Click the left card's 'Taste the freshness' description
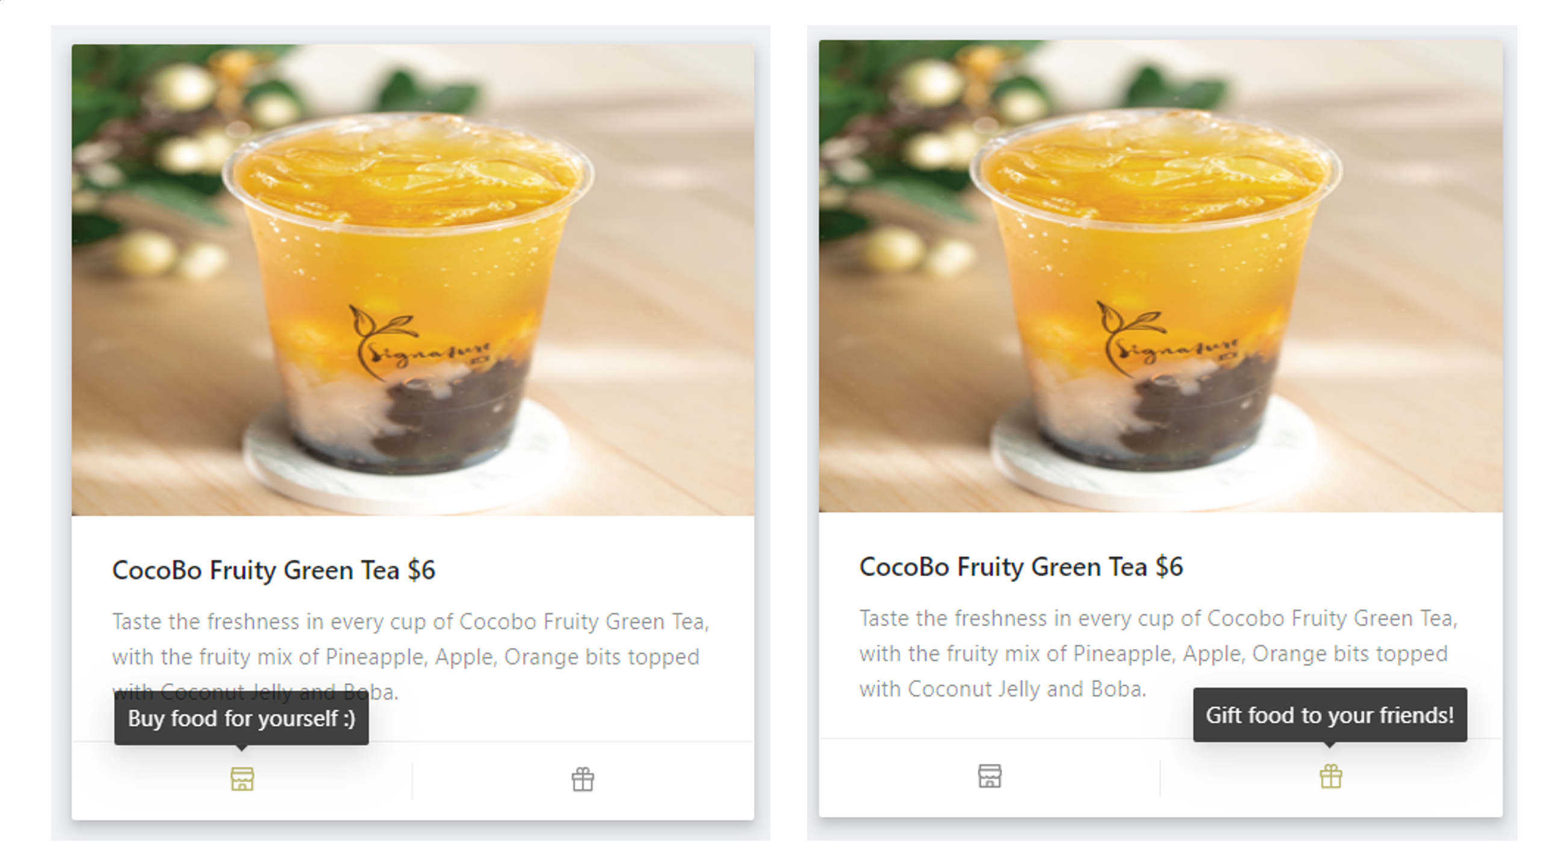Image resolution: width=1541 pixels, height=866 pixels. coord(411,656)
